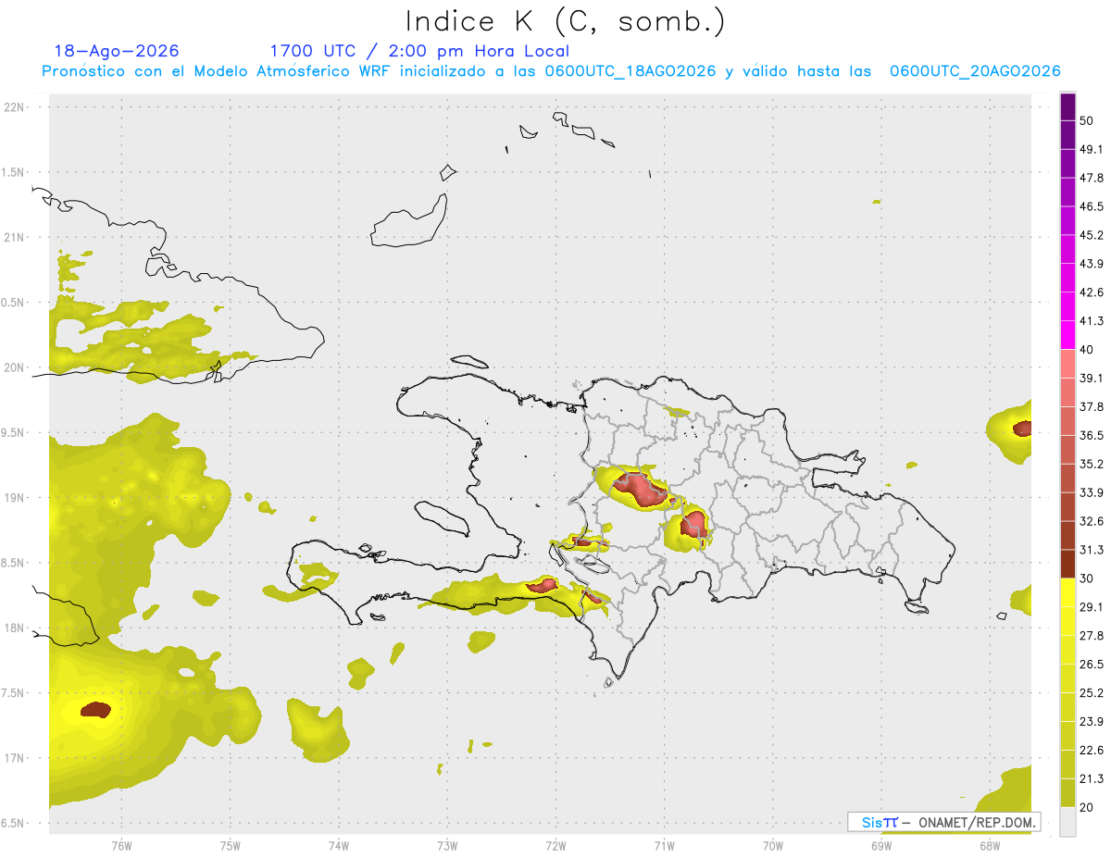Click the "76W" longitude label
Image resolution: width=1111 pixels, height=858 pixels.
121,845
